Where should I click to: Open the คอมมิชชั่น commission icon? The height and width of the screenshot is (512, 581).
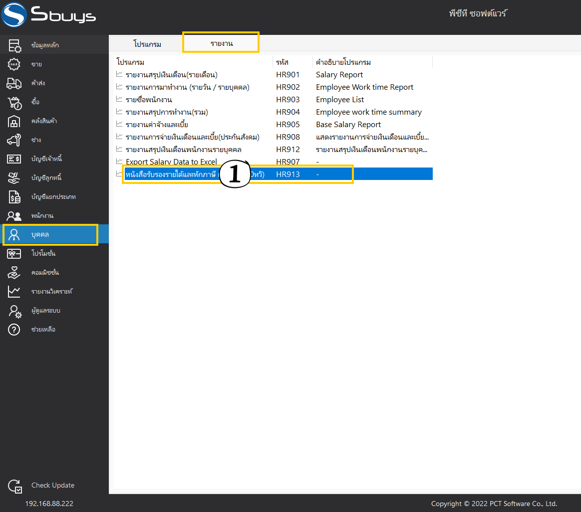click(14, 273)
